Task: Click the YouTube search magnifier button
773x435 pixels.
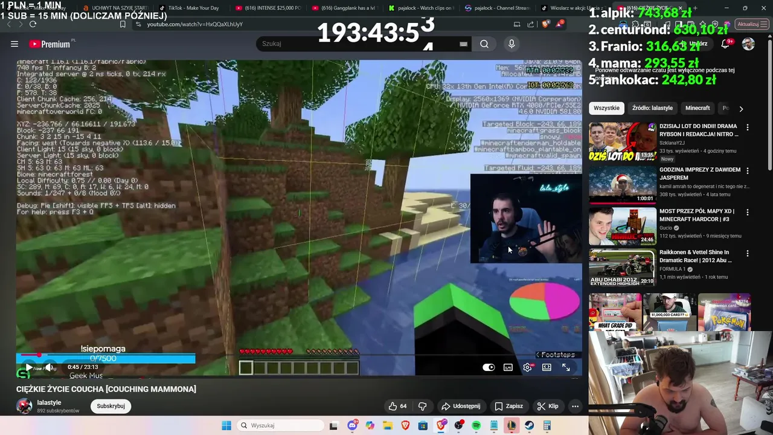Action: click(x=484, y=43)
